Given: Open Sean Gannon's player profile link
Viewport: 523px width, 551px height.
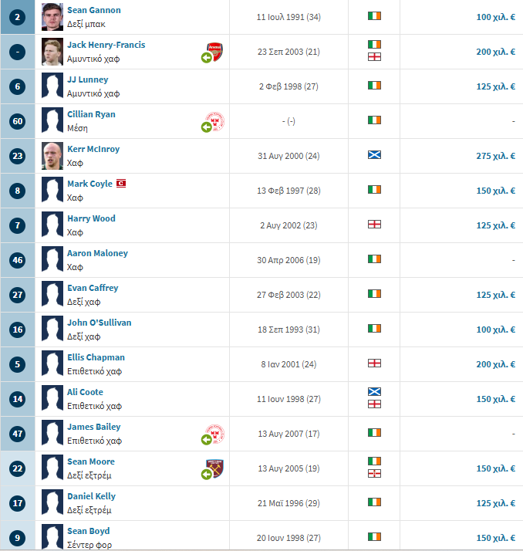Looking at the screenshot, I should [94, 10].
